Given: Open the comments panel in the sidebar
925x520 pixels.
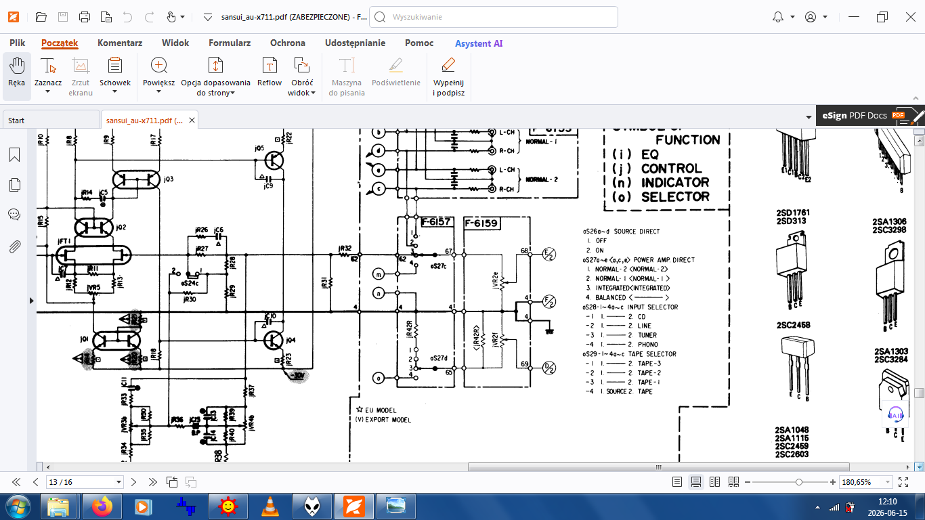Looking at the screenshot, I should pyautogui.click(x=14, y=215).
